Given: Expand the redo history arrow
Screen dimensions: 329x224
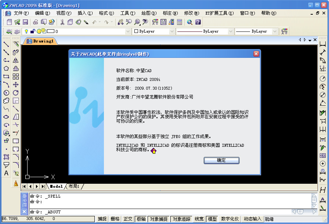Looking at the screenshot, I should tap(112, 22).
